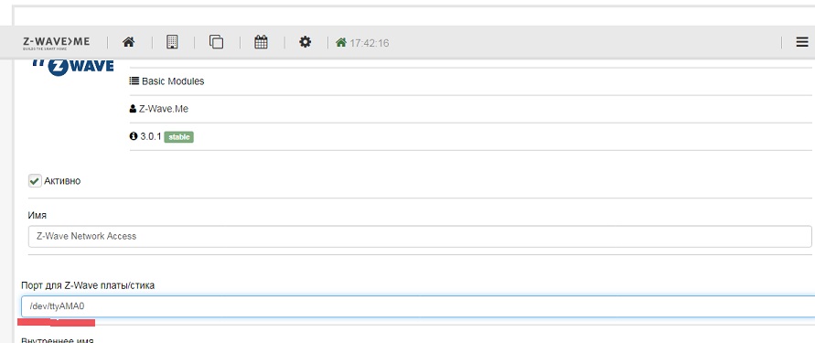Open the Rooms building icon
Image resolution: width=815 pixels, height=343 pixels.
(172, 42)
